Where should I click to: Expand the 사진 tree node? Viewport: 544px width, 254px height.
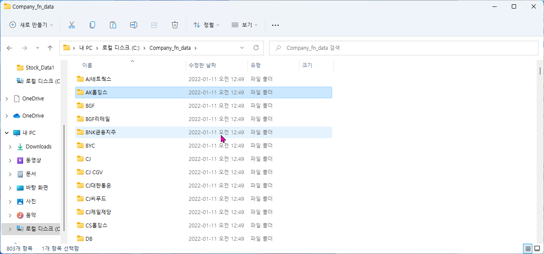click(10, 201)
